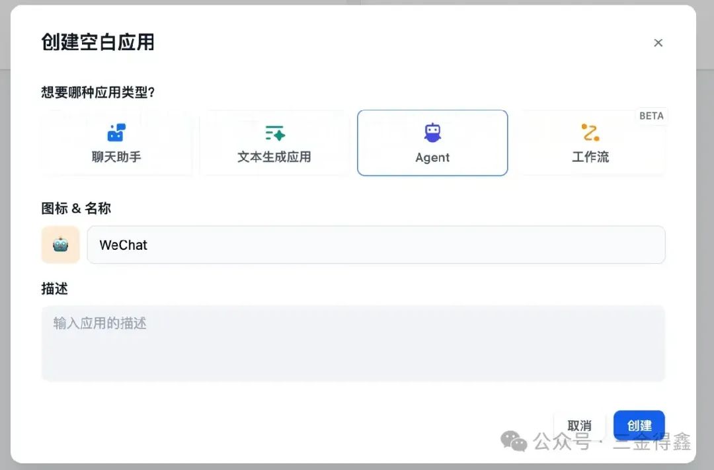Viewport: 714px width, 470px height.
Task: Reselect the Agent application type card
Action: (432, 143)
